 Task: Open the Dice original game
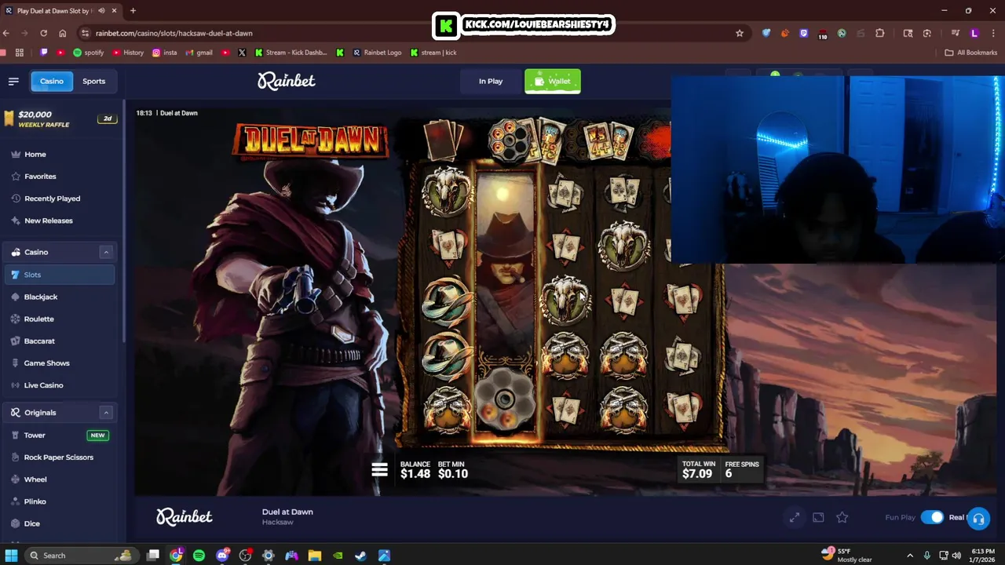point(31,523)
